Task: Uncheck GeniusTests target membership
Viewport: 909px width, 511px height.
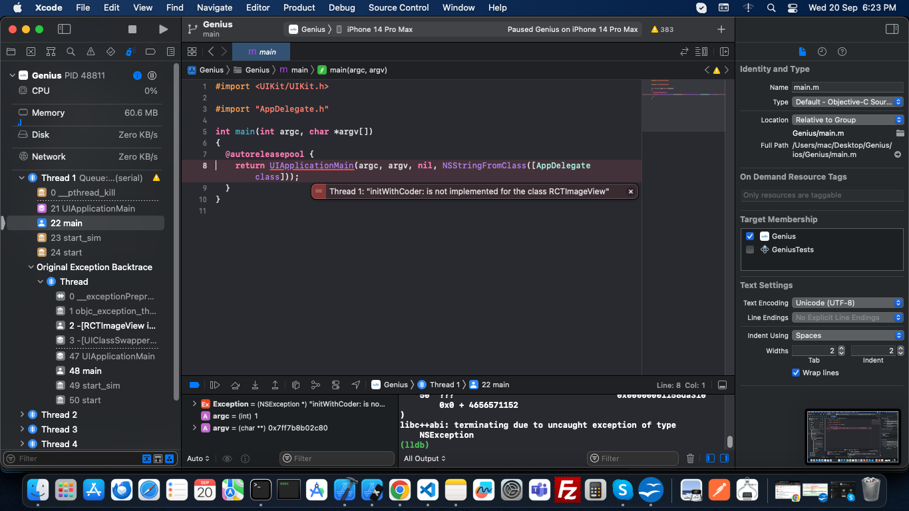Action: 750,250
